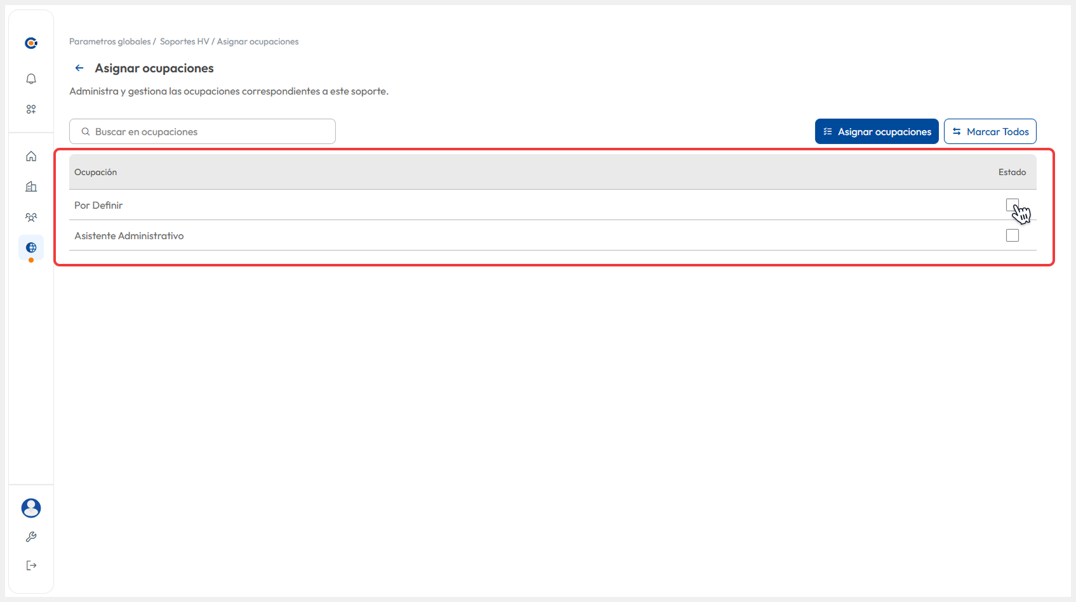
Task: Open the user profile avatar
Action: pos(31,507)
